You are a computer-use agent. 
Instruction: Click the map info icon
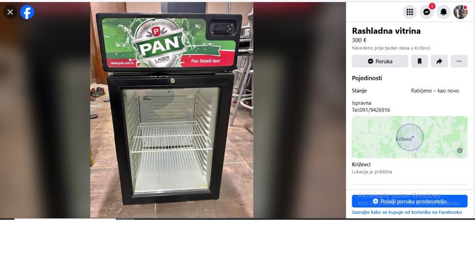[x=460, y=150]
